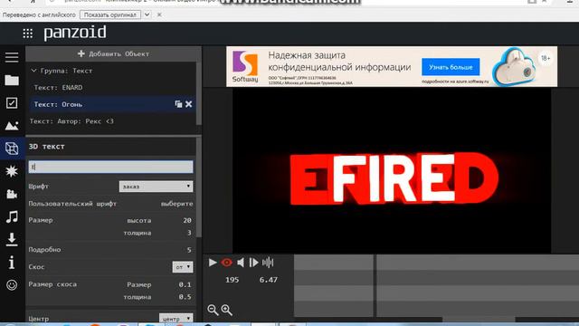579x326 pixels.
Task: Toggle the audio waveform icon
Action: [268, 263]
